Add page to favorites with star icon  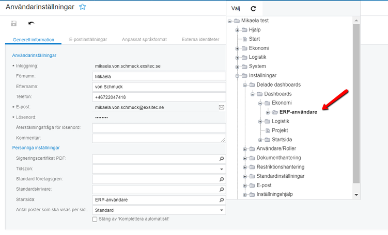[82, 7]
